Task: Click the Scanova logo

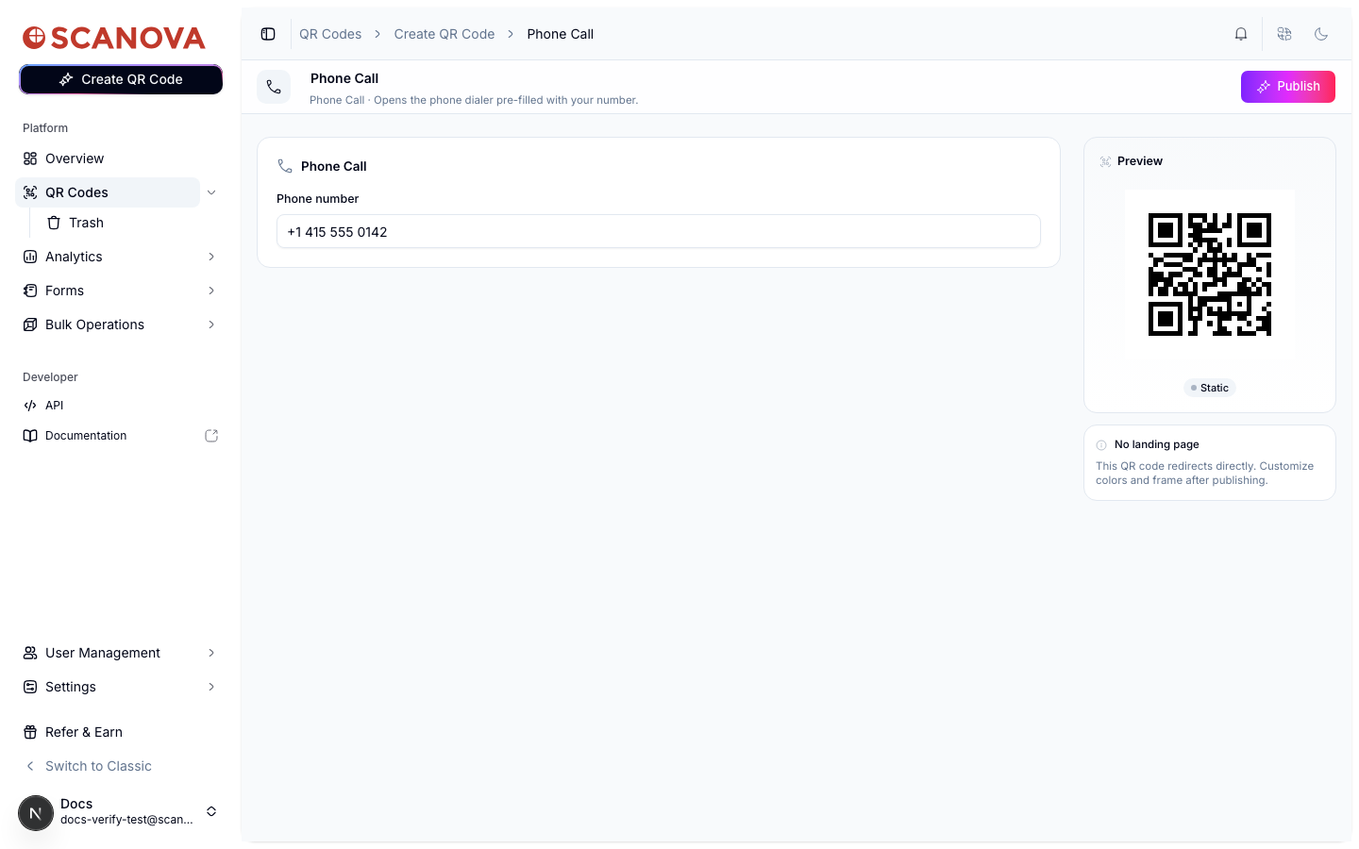Action: tap(114, 38)
